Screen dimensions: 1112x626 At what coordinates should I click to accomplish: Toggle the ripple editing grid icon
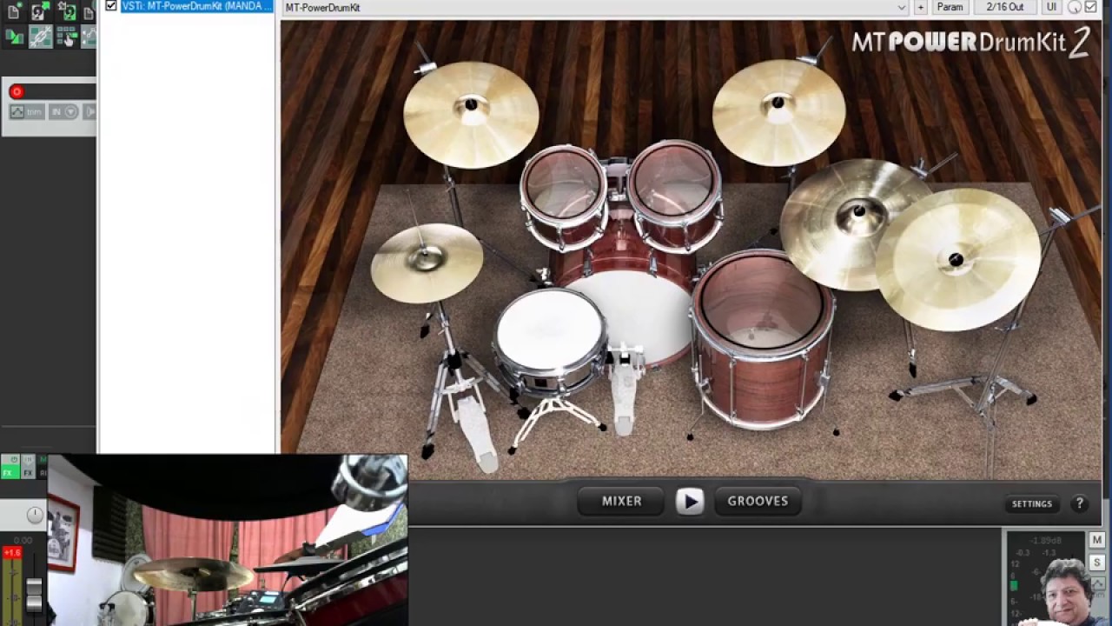[x=66, y=37]
